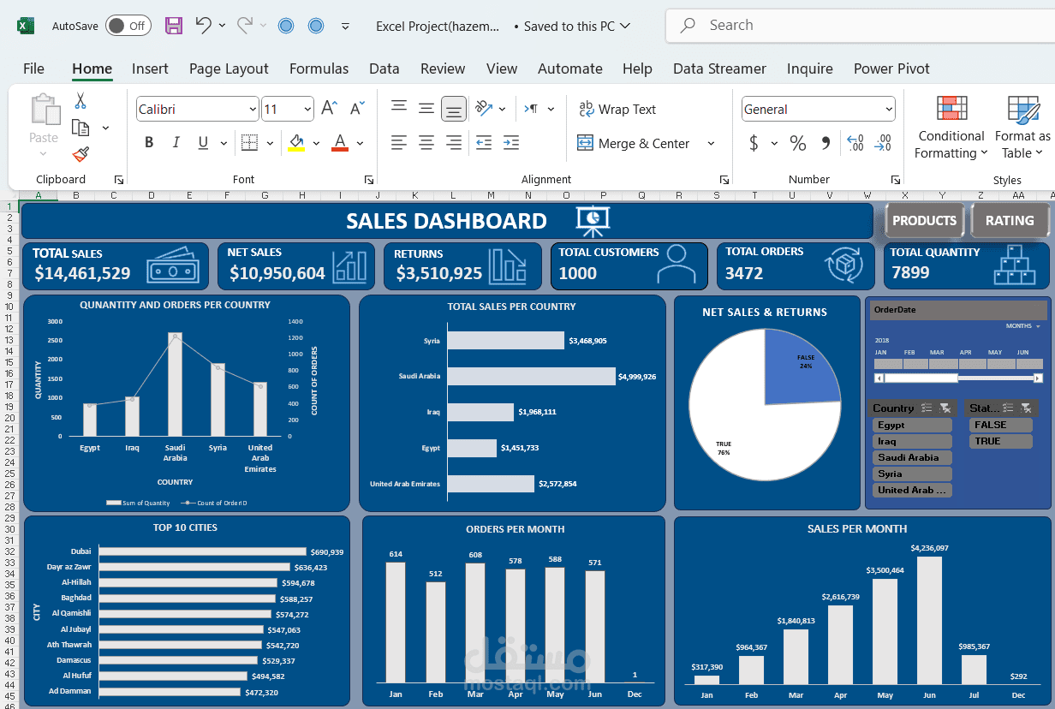Open Conditional Formatting menu

coord(951,128)
